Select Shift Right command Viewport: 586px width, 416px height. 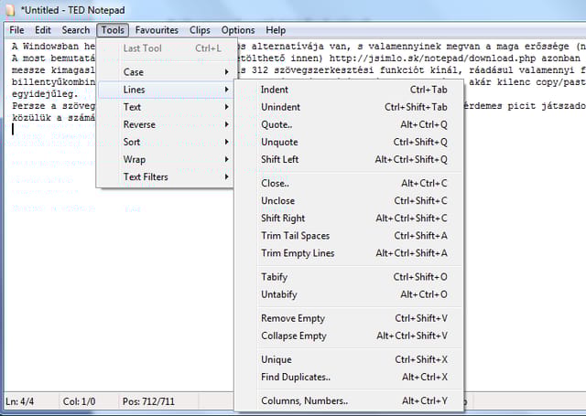click(x=350, y=219)
